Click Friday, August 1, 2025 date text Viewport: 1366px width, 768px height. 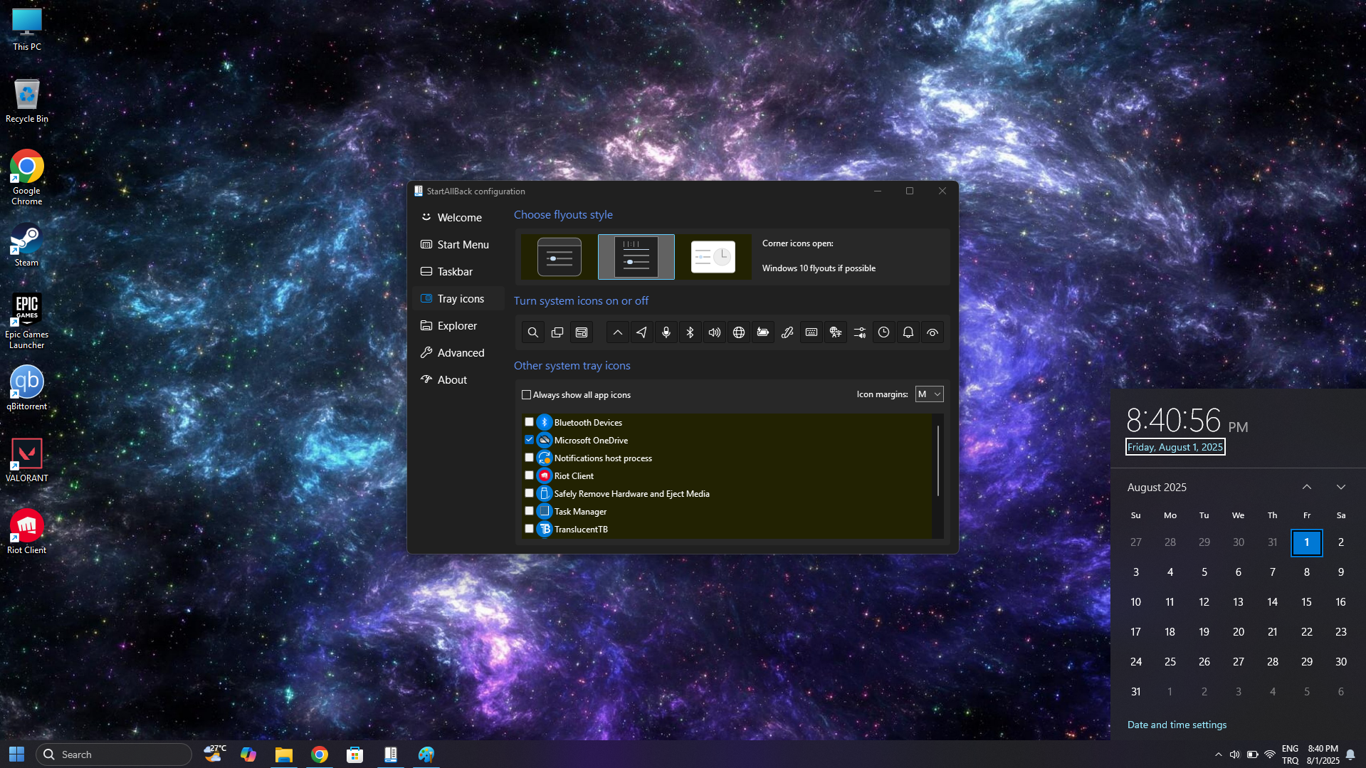[x=1175, y=447]
